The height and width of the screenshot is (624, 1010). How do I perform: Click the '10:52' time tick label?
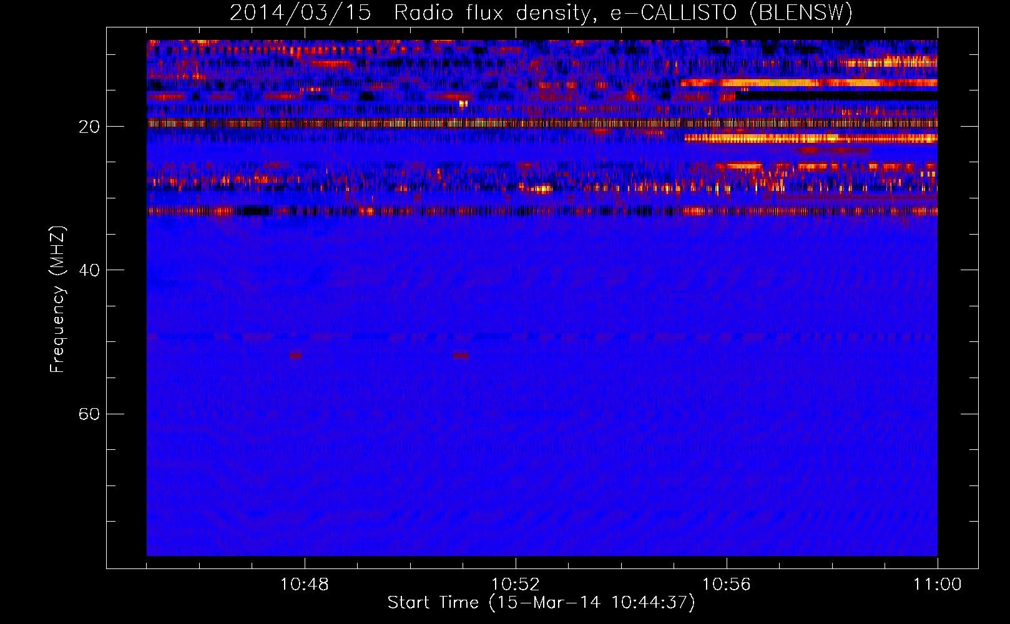click(516, 585)
